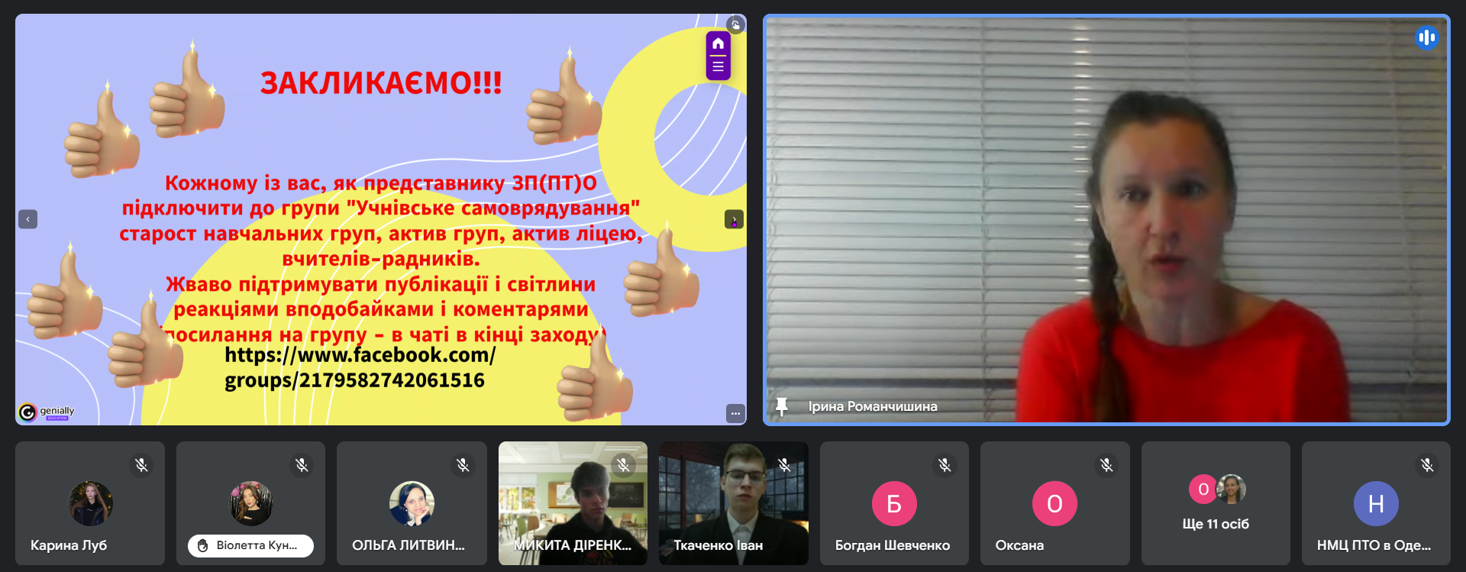Click the interactive elements hand icon
The width and height of the screenshot is (1466, 572).
coord(735,25)
